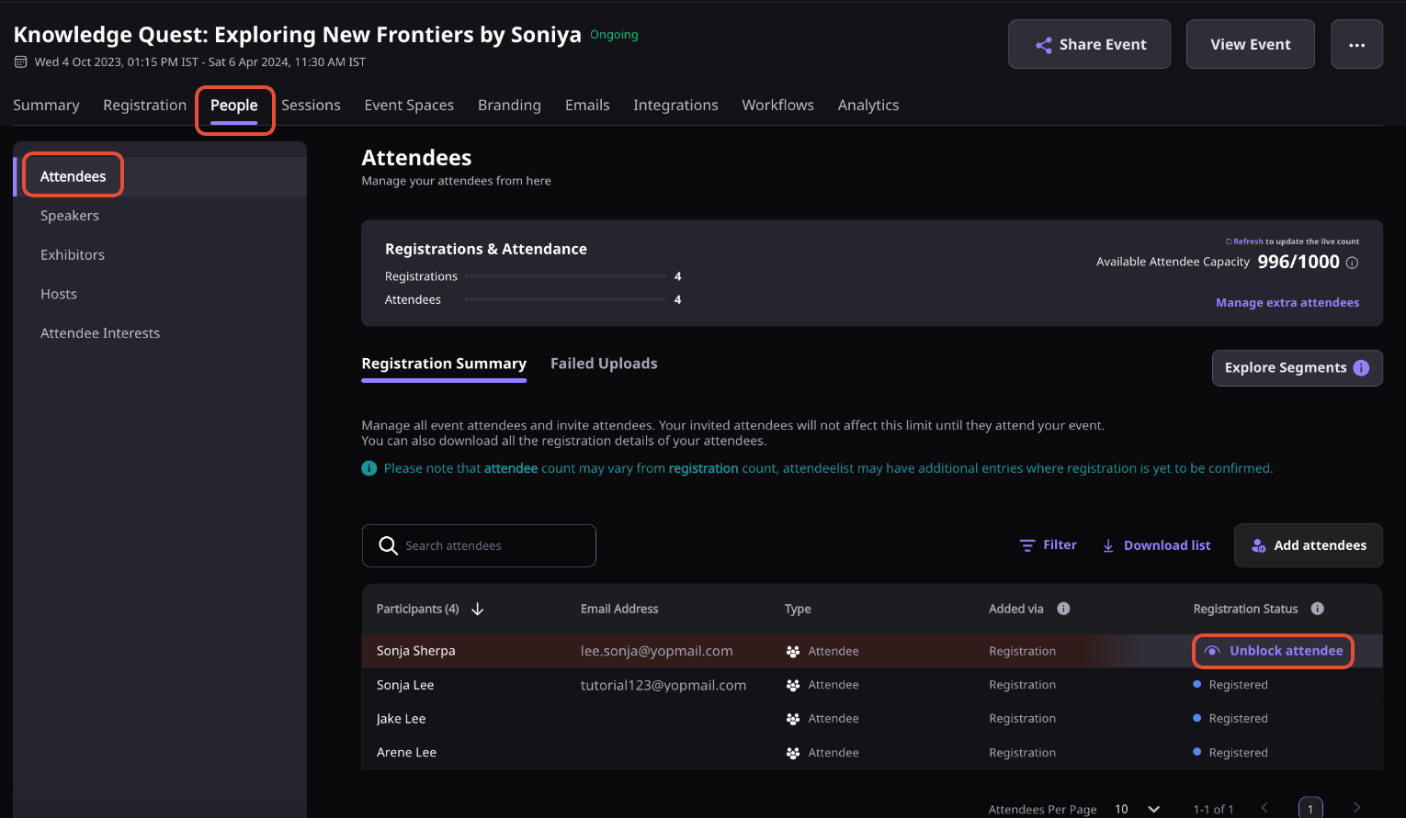Click the attendee type icon for Jake Lee
The height and width of the screenshot is (818, 1406).
pyautogui.click(x=793, y=719)
